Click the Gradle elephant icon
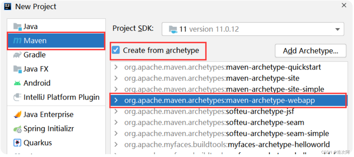354x157 pixels. click(x=18, y=55)
